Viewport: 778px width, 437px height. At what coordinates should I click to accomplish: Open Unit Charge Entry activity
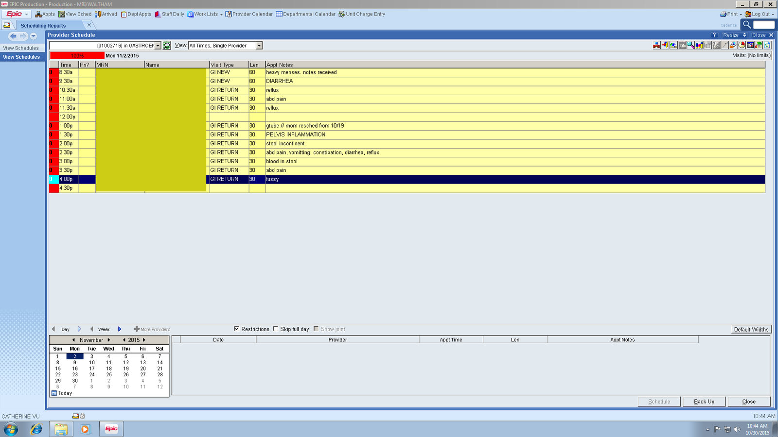362,14
